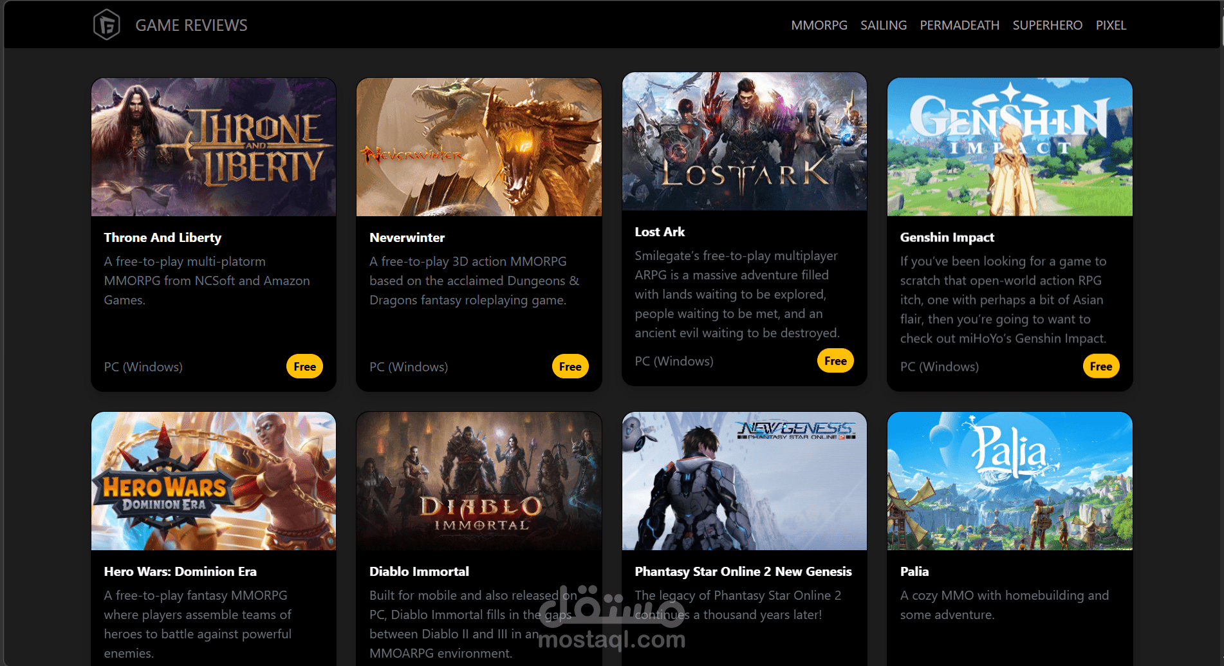Go to the MMORPG category
Screen dimensions: 1224x666
click(819, 25)
